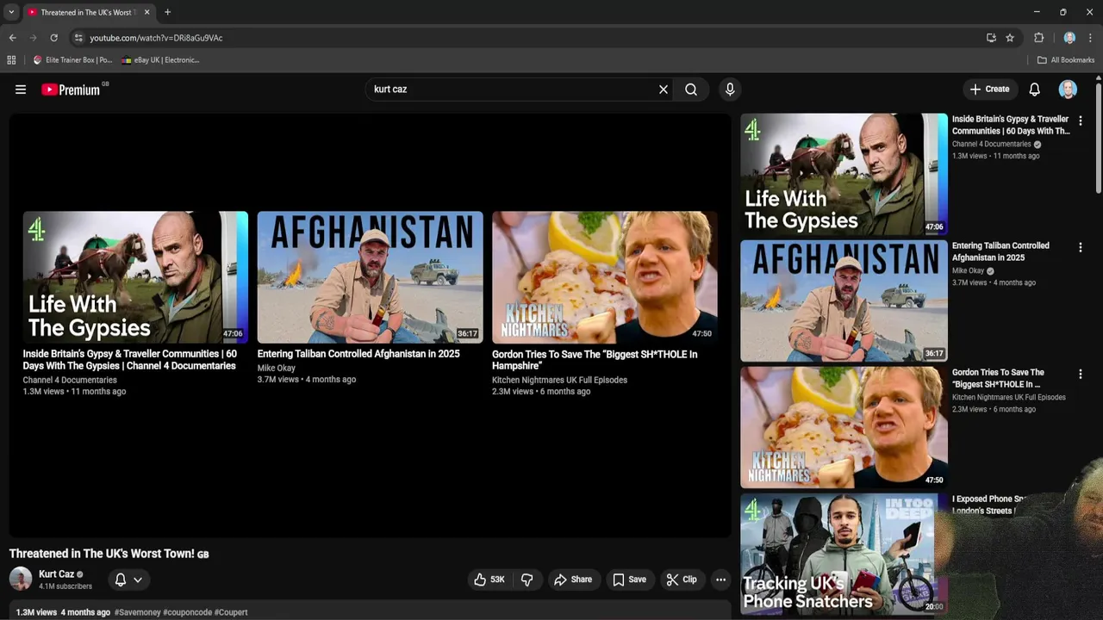1103x620 pixels.
Task: Play Afghanistan endscreen thumbnail
Action: click(x=371, y=277)
